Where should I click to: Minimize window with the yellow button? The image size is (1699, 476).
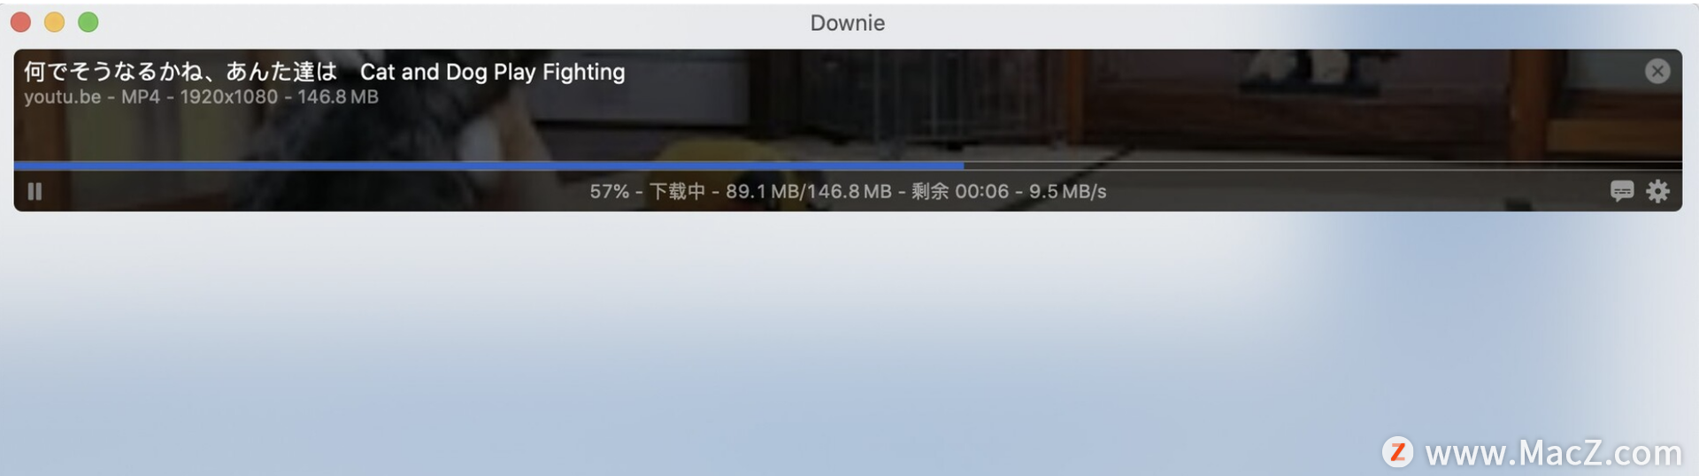[x=55, y=22]
